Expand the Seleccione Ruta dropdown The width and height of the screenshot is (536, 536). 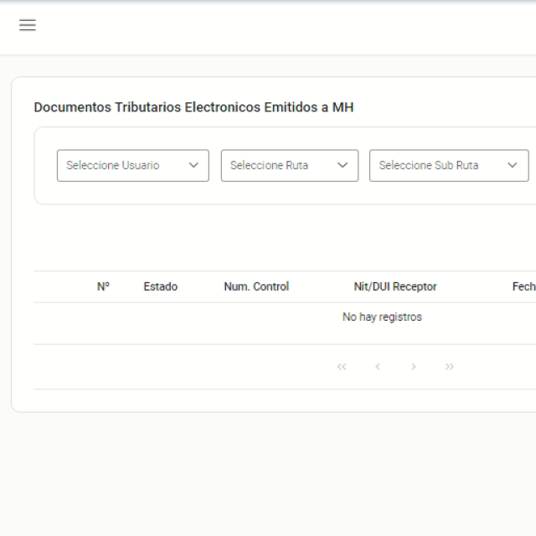click(289, 166)
